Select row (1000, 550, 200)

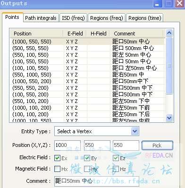tap(87, 81)
